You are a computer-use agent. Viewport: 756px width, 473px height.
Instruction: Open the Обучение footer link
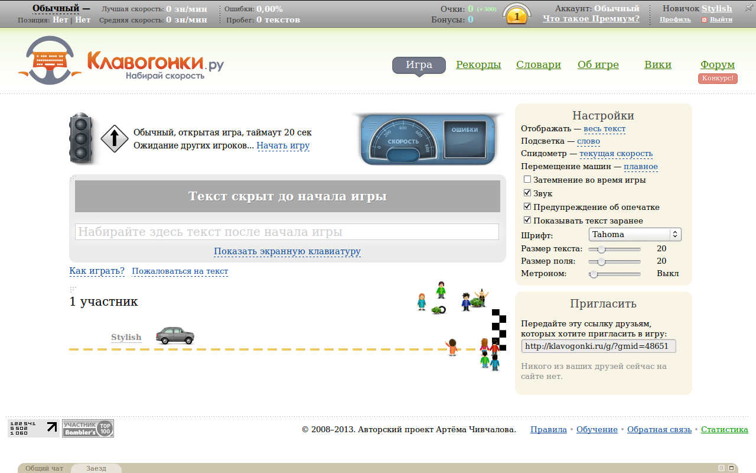[597, 430]
